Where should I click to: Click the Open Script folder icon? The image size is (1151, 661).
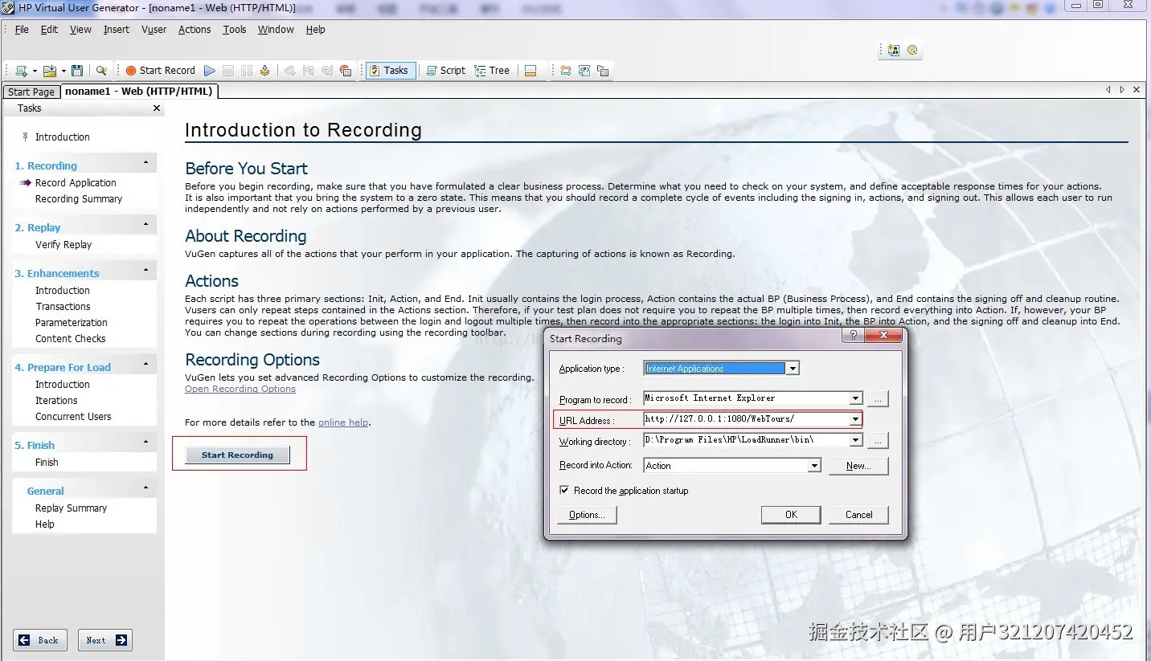click(49, 71)
